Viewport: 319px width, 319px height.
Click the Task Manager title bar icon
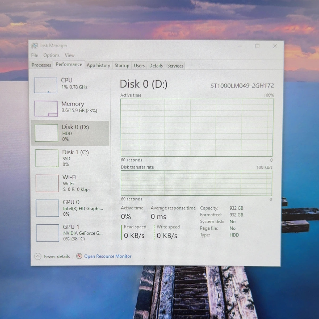34,46
